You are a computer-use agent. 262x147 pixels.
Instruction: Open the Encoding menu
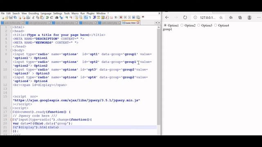click(34, 13)
